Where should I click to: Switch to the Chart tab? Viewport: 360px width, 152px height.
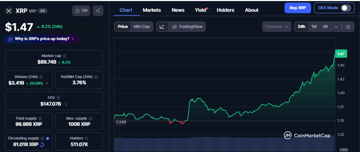click(x=126, y=10)
